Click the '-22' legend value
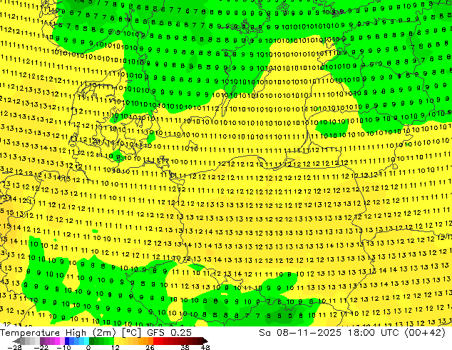This screenshot has width=452, height=350. 41,347
